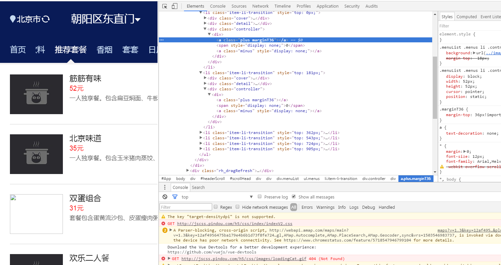Click the Styles pane Filter field

[x=470, y=26]
